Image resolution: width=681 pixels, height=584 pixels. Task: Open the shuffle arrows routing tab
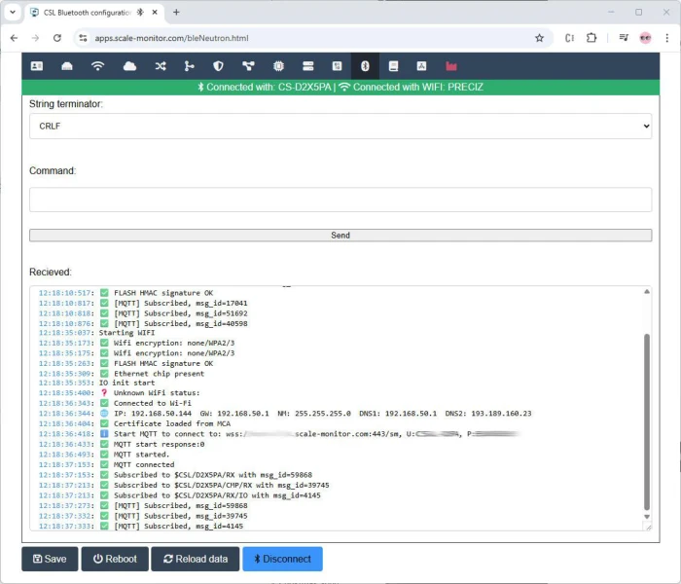[161, 66]
